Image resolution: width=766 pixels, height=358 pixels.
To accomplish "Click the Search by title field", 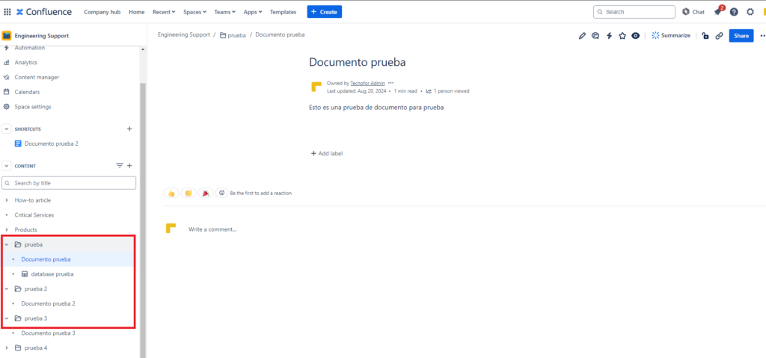I will point(69,183).
